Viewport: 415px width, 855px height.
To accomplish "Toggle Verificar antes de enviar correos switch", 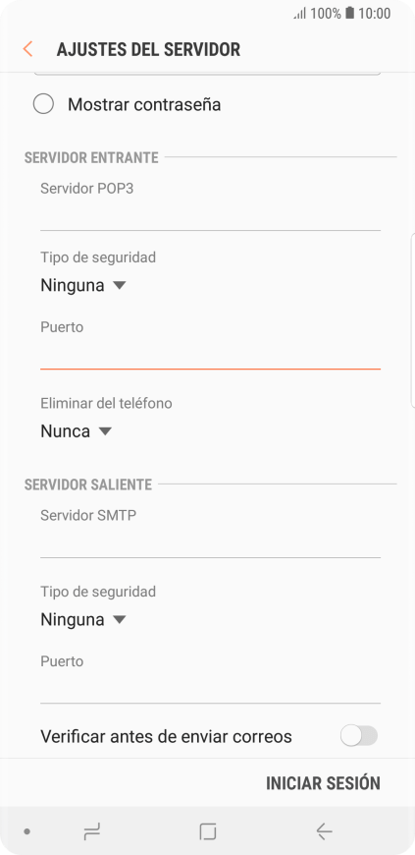I will pyautogui.click(x=359, y=736).
